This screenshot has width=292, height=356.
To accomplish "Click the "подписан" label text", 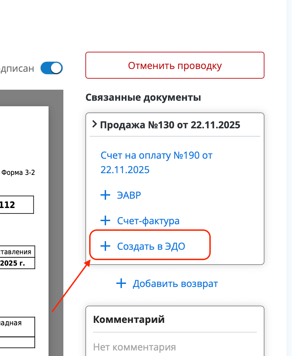I will (x=17, y=68).
